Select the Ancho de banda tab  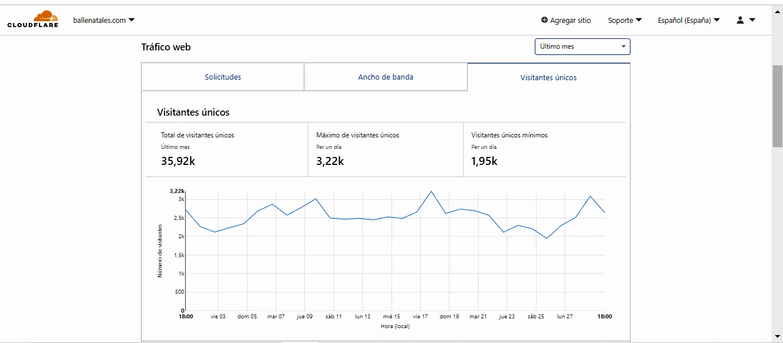tap(386, 77)
